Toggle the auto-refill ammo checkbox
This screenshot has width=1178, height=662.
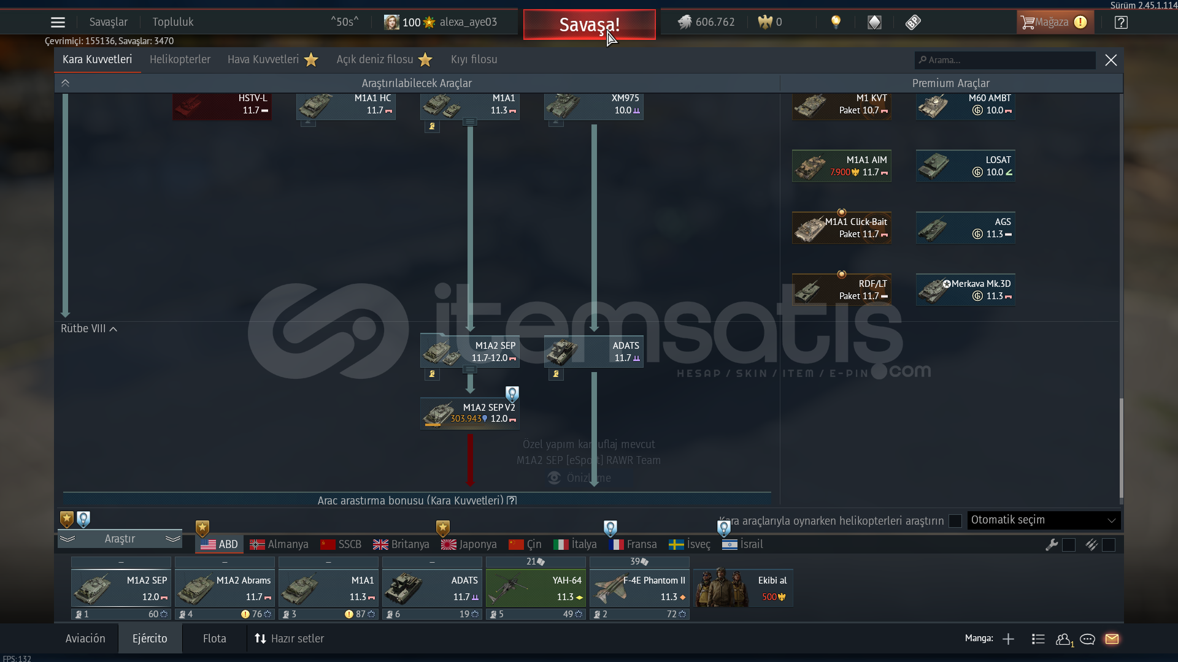[x=1108, y=544]
